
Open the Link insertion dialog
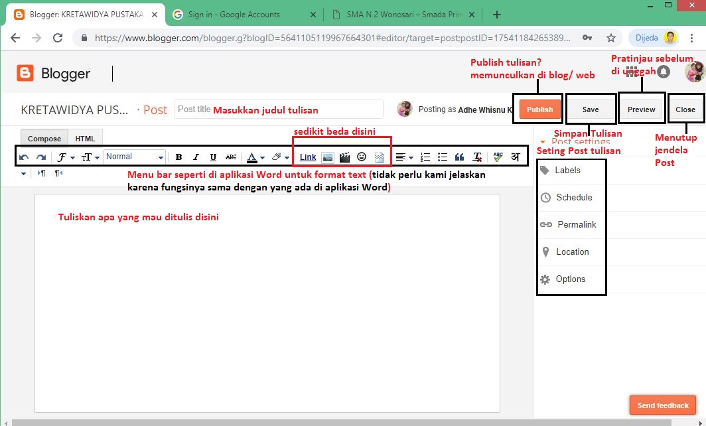(x=307, y=157)
